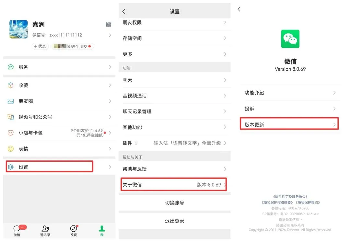This screenshot has height=242, width=350.
Task: Click the 客服电话 400 670 0700 text
Action: [290, 208]
